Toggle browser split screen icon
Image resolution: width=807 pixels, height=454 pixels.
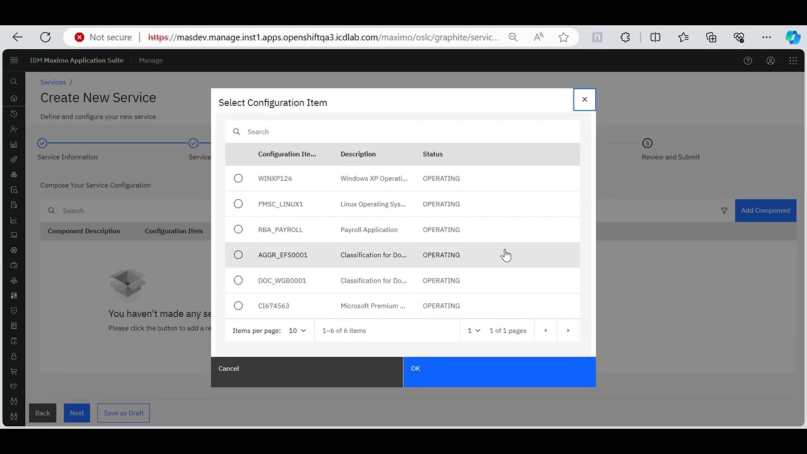point(655,37)
